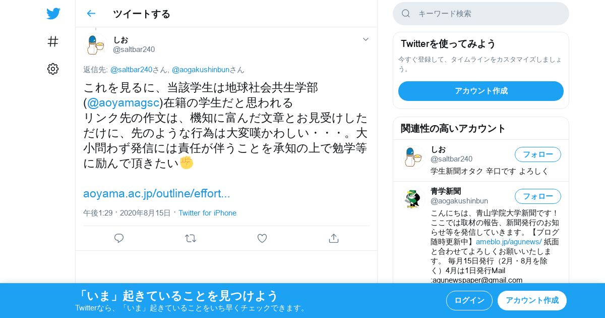Viewport: 605px width, 318px height.
Task: Open the Twitter home bird logo
Action: pyautogui.click(x=53, y=14)
